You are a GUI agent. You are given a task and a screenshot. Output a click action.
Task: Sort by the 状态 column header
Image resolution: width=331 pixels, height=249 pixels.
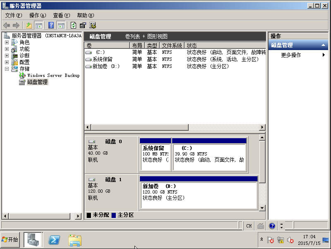point(225,45)
